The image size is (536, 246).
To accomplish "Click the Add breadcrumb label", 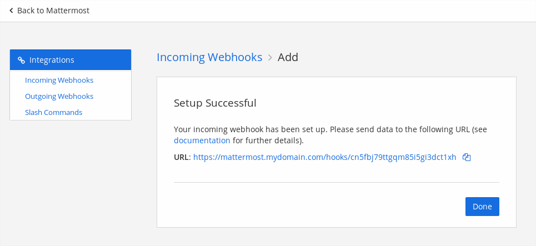I will [x=288, y=57].
